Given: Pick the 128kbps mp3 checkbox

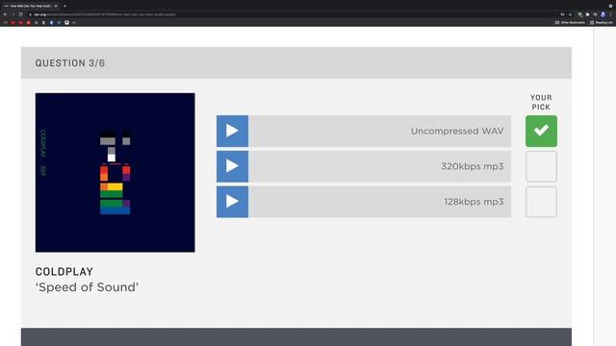Looking at the screenshot, I should (541, 202).
